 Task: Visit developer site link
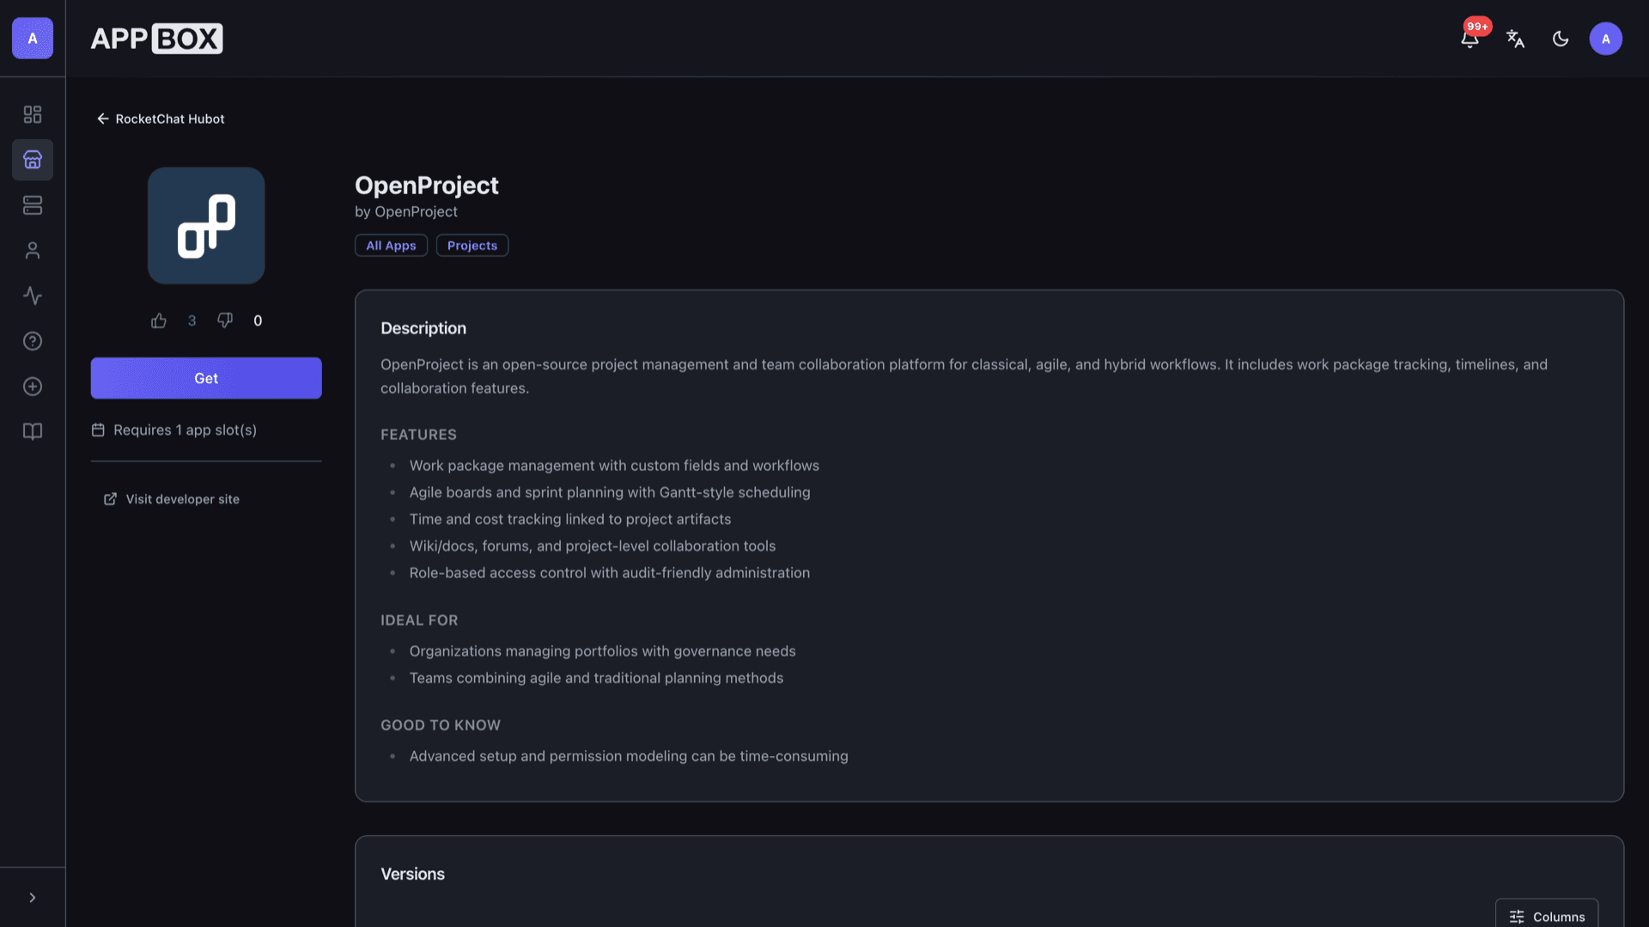pyautogui.click(x=172, y=499)
